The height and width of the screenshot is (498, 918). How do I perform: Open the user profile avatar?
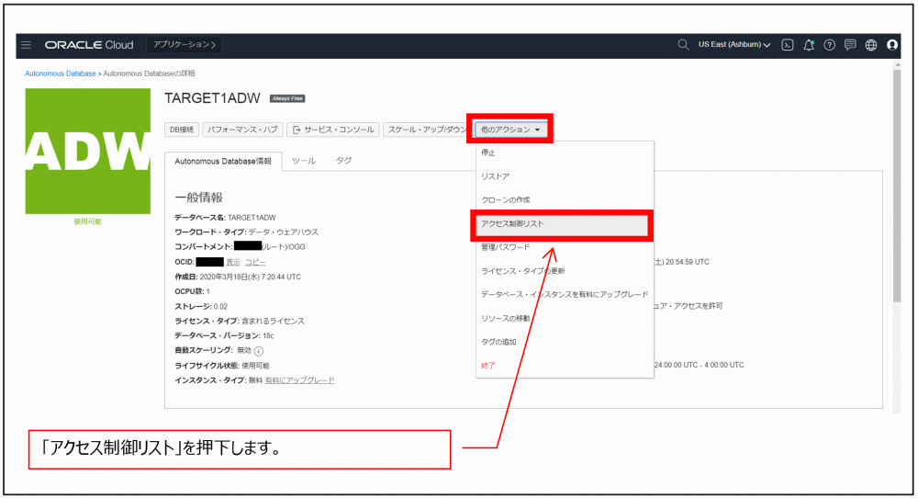[x=891, y=45]
